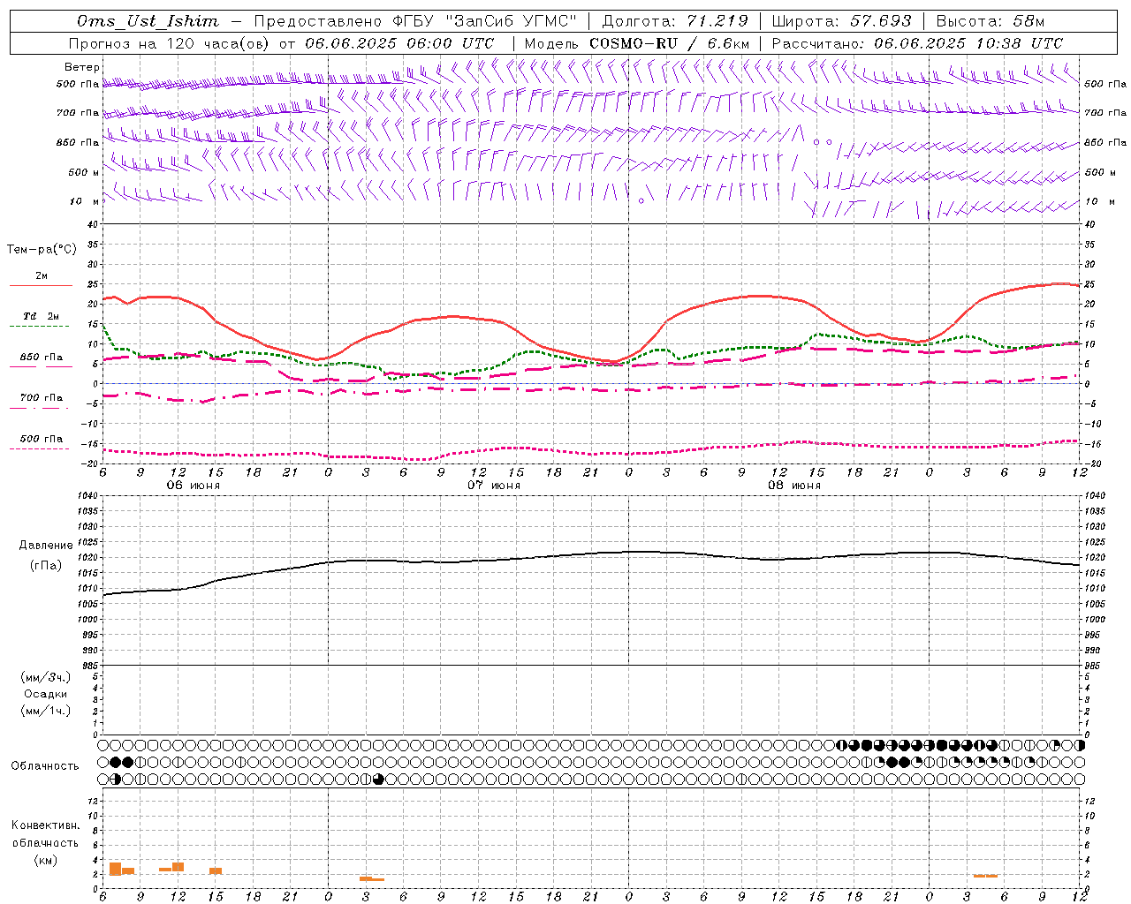This screenshot has height=904, width=1131.
Task: Click the '(мм/1ч.)' precipitation unit label
Action: 46,711
